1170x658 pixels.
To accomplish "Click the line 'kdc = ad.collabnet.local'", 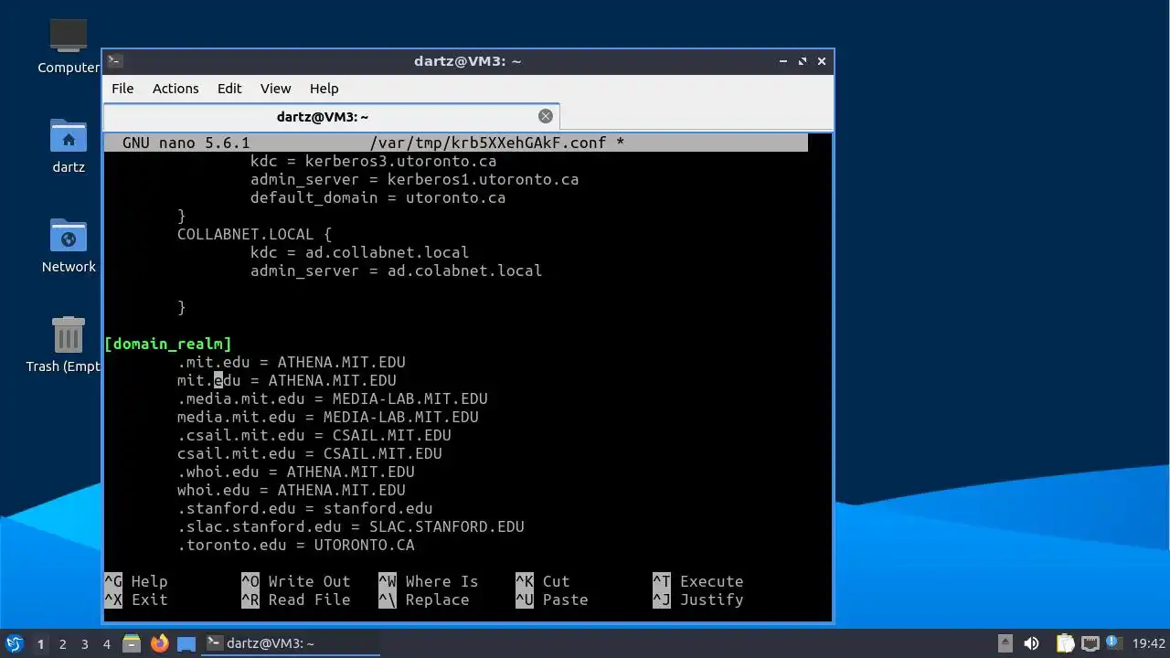I will click(359, 252).
